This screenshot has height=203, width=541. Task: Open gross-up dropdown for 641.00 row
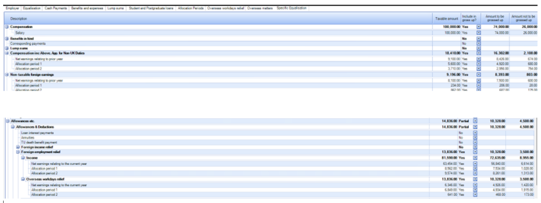475,194
